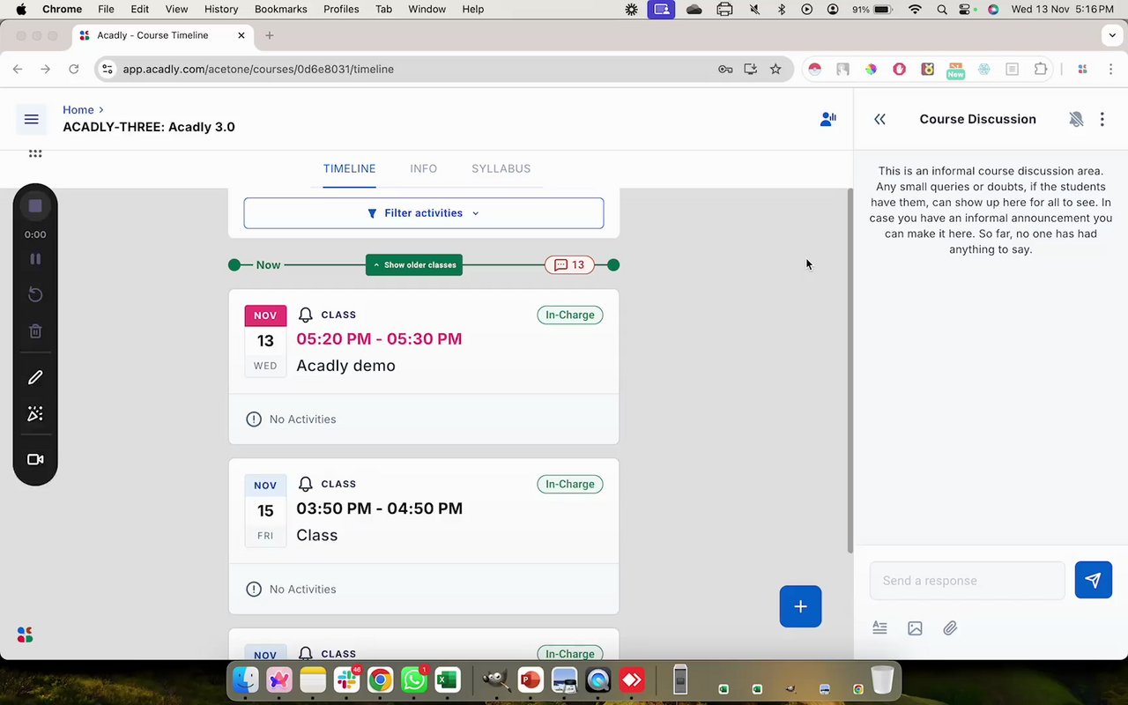Grab the recorder toolbar dots handle
Screen dimensions: 1128x705
pyautogui.click(x=35, y=153)
